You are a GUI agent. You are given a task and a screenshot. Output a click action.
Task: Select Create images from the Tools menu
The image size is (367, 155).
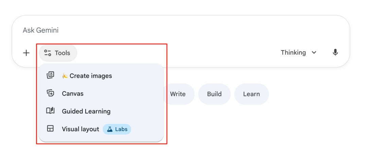(x=91, y=76)
